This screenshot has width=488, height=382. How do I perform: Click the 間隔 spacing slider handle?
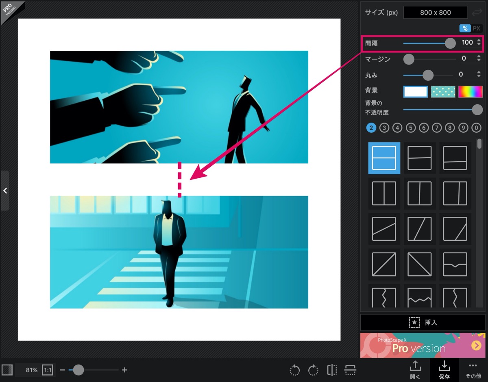tap(450, 43)
